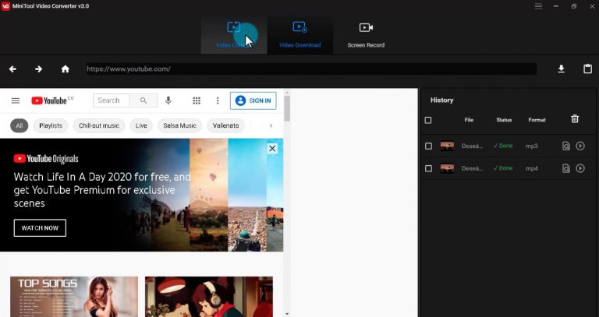Delete history items with the trash icon
Viewport: 599px width, 317px height.
[x=575, y=119]
